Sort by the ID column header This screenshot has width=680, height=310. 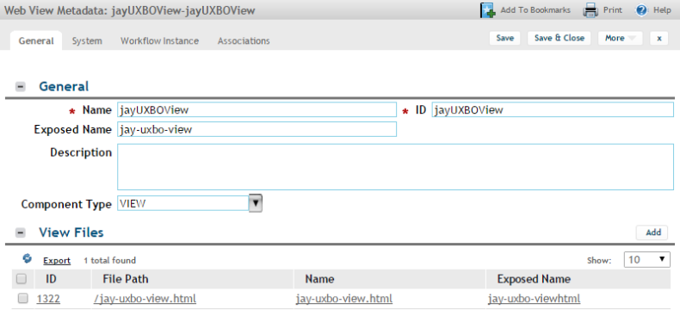tap(51, 279)
